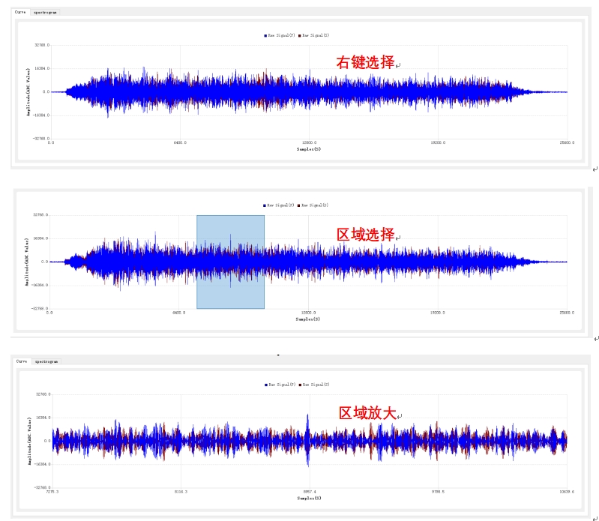Screen dimensions: 599x521
Task: Click the 12800.0 x-axis tick in top chart
Action: tap(308, 142)
